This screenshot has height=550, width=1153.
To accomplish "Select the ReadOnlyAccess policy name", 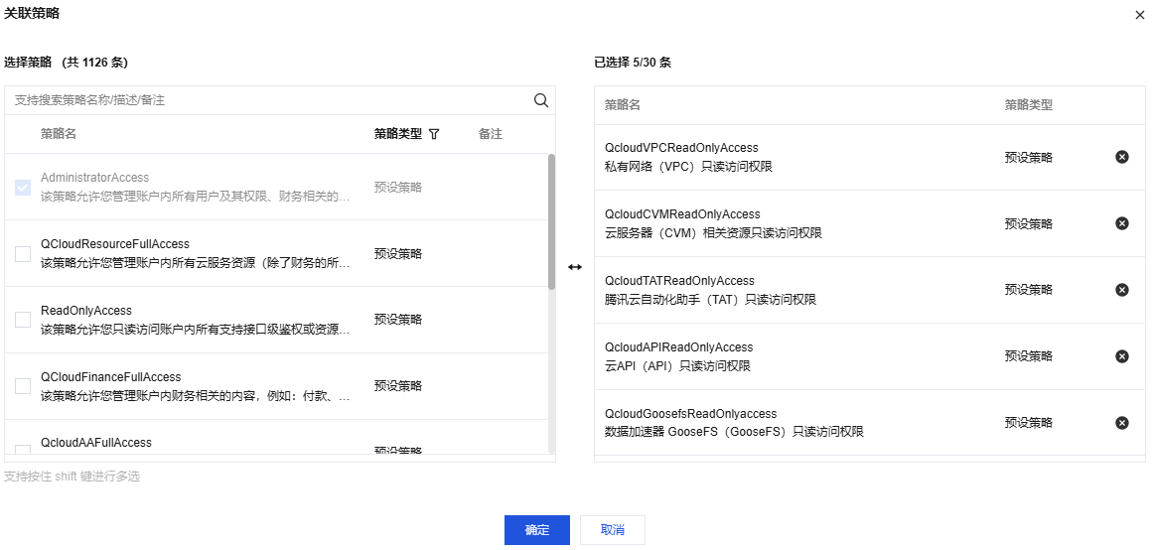I will pyautogui.click(x=86, y=310).
